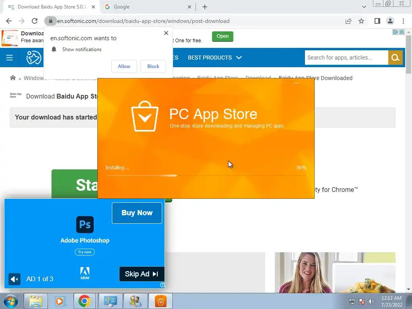Click the PC App Store bag logo
The image size is (412, 309).
coord(145,116)
